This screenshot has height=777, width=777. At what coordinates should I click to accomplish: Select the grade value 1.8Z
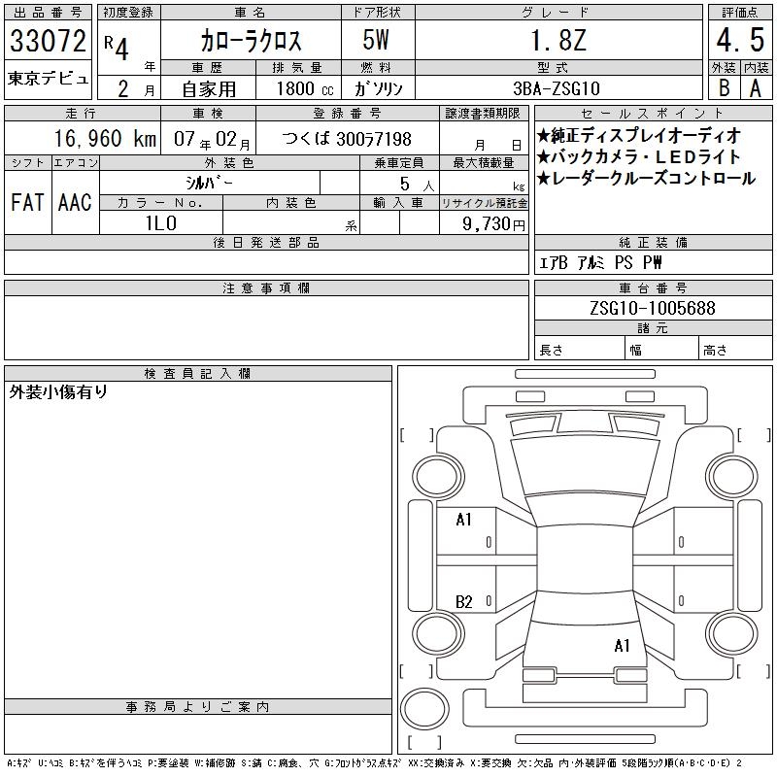tap(558, 40)
